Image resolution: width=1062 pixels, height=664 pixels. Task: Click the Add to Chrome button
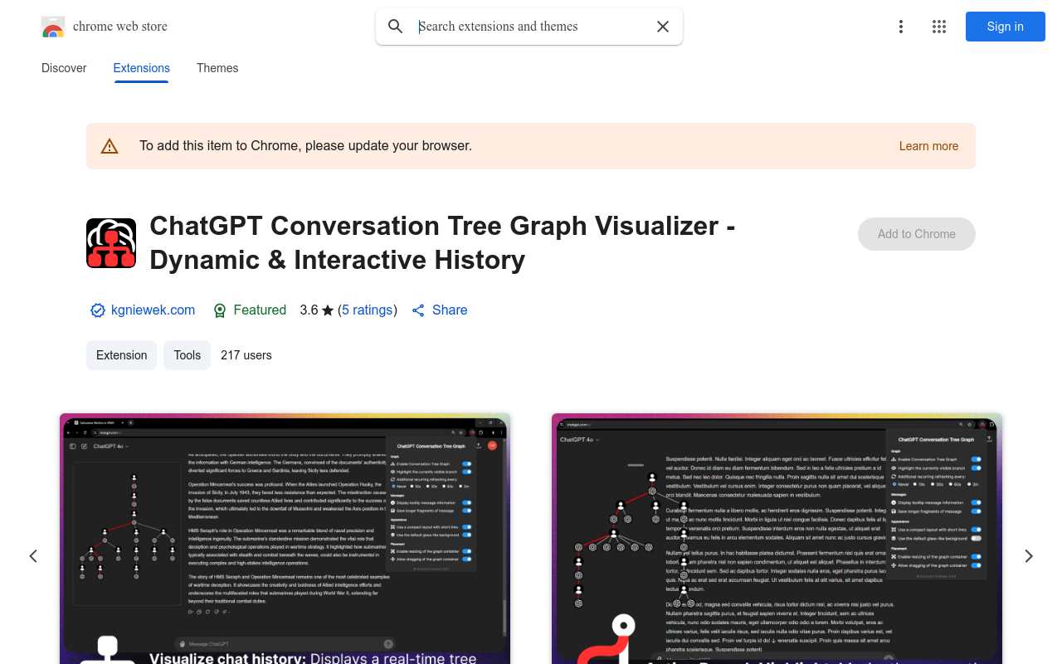point(917,234)
